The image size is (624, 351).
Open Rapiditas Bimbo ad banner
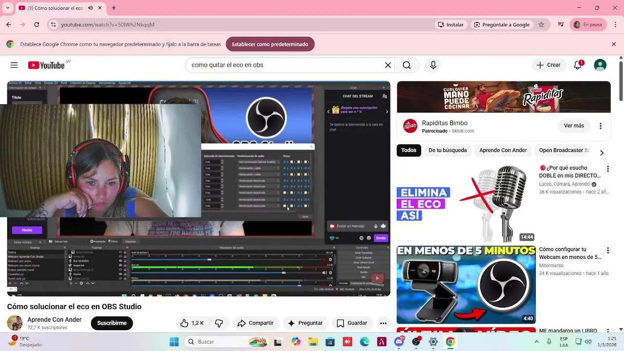(504, 97)
